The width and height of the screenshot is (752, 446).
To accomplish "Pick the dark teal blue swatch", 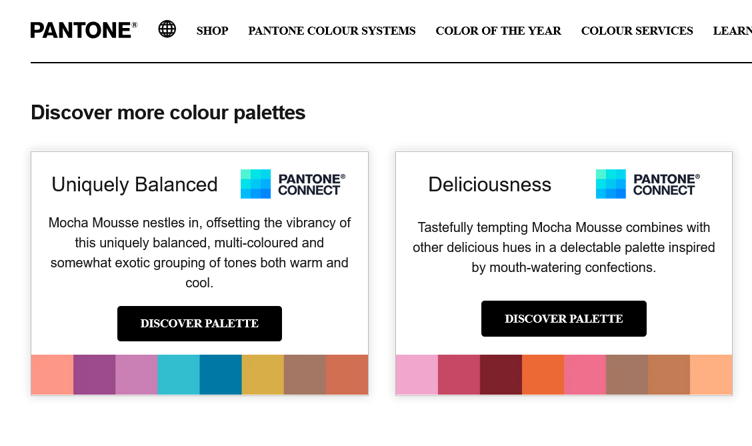I will pos(221,375).
